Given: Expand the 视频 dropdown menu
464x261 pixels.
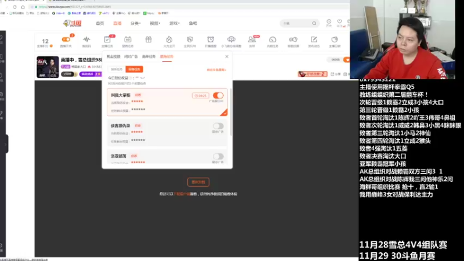Looking at the screenshot, I should 155,23.
